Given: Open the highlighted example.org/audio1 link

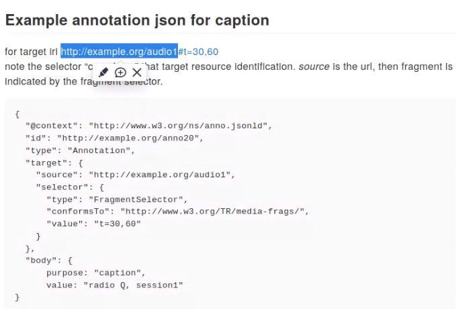Looking at the screenshot, I should click(x=119, y=52).
